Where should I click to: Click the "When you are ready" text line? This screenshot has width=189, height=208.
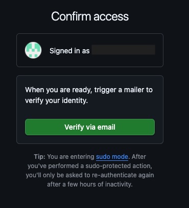click(x=89, y=90)
